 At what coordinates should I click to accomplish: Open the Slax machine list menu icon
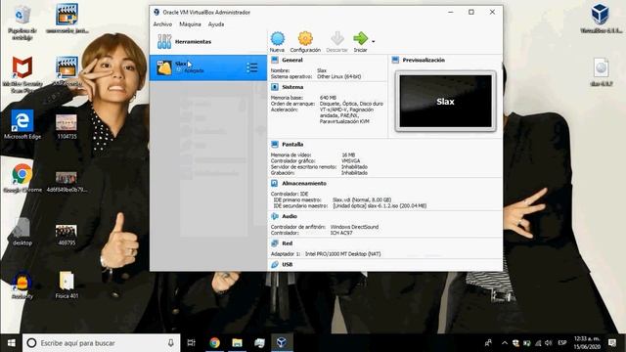pyautogui.click(x=252, y=67)
